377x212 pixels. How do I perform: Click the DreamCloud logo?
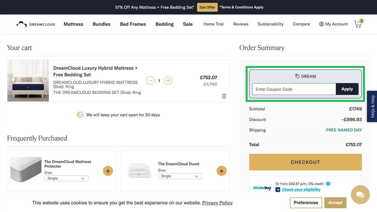tap(36, 24)
